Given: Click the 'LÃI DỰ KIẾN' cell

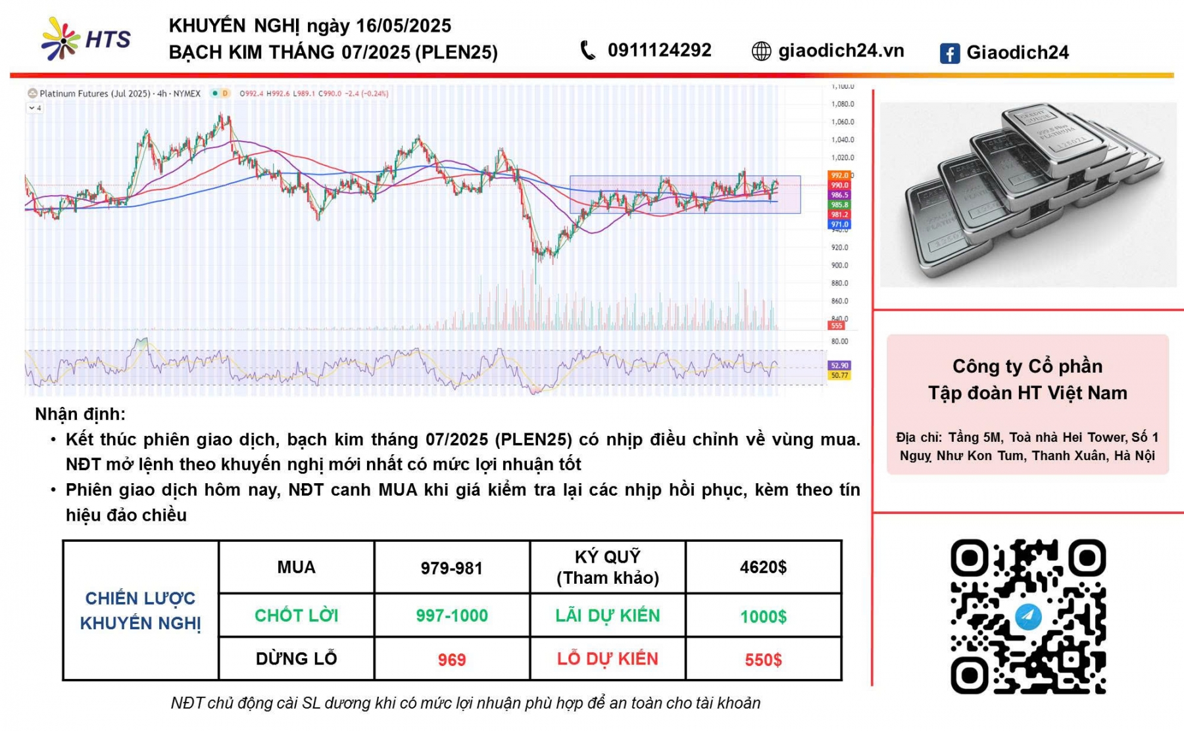Looking at the screenshot, I should point(608,616).
